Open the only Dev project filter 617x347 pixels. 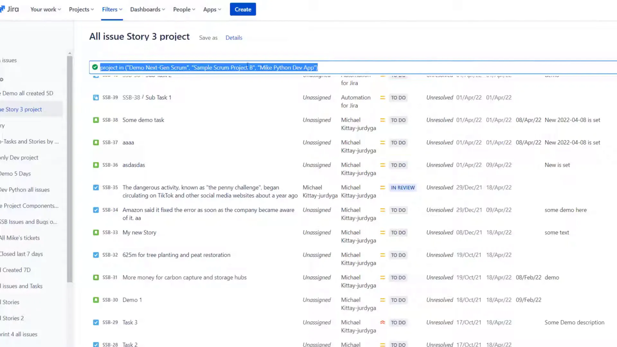(19, 157)
